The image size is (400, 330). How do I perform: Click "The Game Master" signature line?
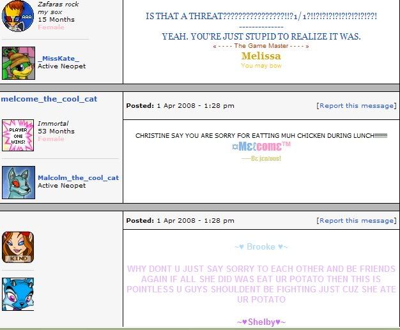point(261,46)
